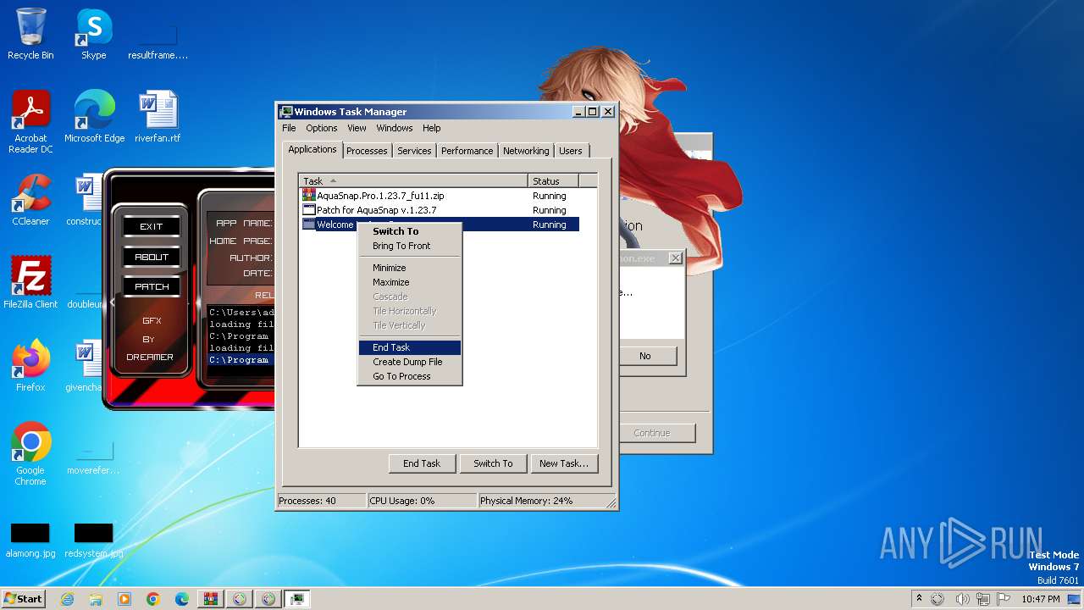Open Windows Media Player taskbar icon

tap(124, 599)
